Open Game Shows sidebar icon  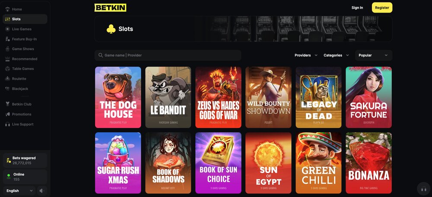pos(7,49)
